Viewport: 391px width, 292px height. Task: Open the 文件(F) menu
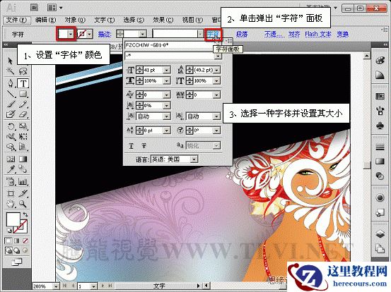pyautogui.click(x=16, y=20)
